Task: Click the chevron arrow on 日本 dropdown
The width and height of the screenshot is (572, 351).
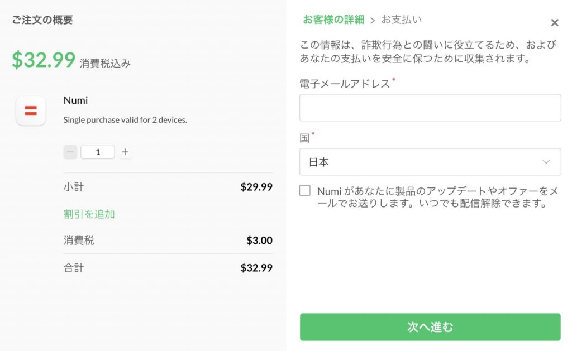Action: (x=546, y=162)
